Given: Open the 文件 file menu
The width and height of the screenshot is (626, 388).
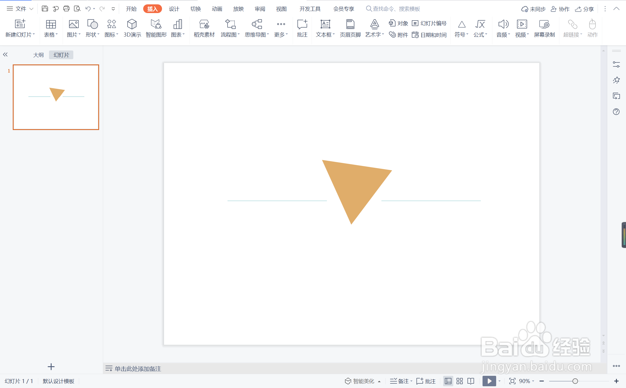Looking at the screenshot, I should [x=20, y=9].
